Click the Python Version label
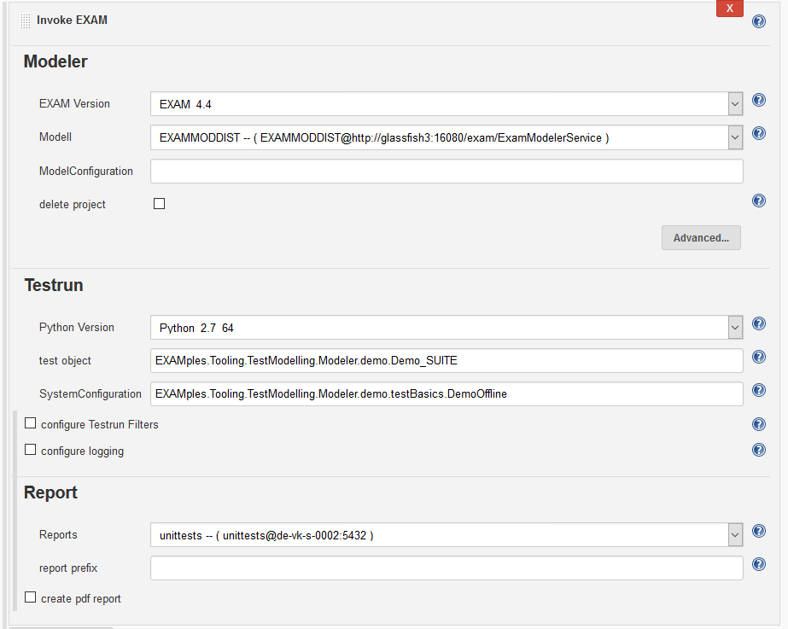788x629 pixels. (76, 328)
